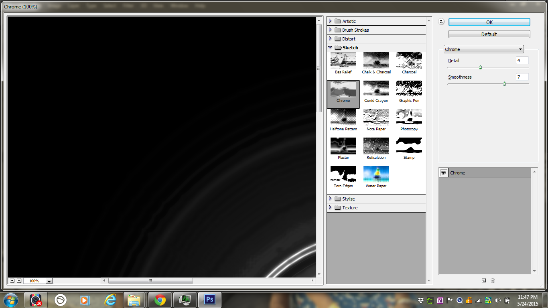Expand the Brush Strokes filter folder
The height and width of the screenshot is (308, 548).
coord(330,30)
